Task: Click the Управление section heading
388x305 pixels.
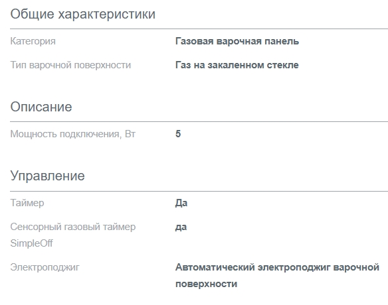Action: 48,176
